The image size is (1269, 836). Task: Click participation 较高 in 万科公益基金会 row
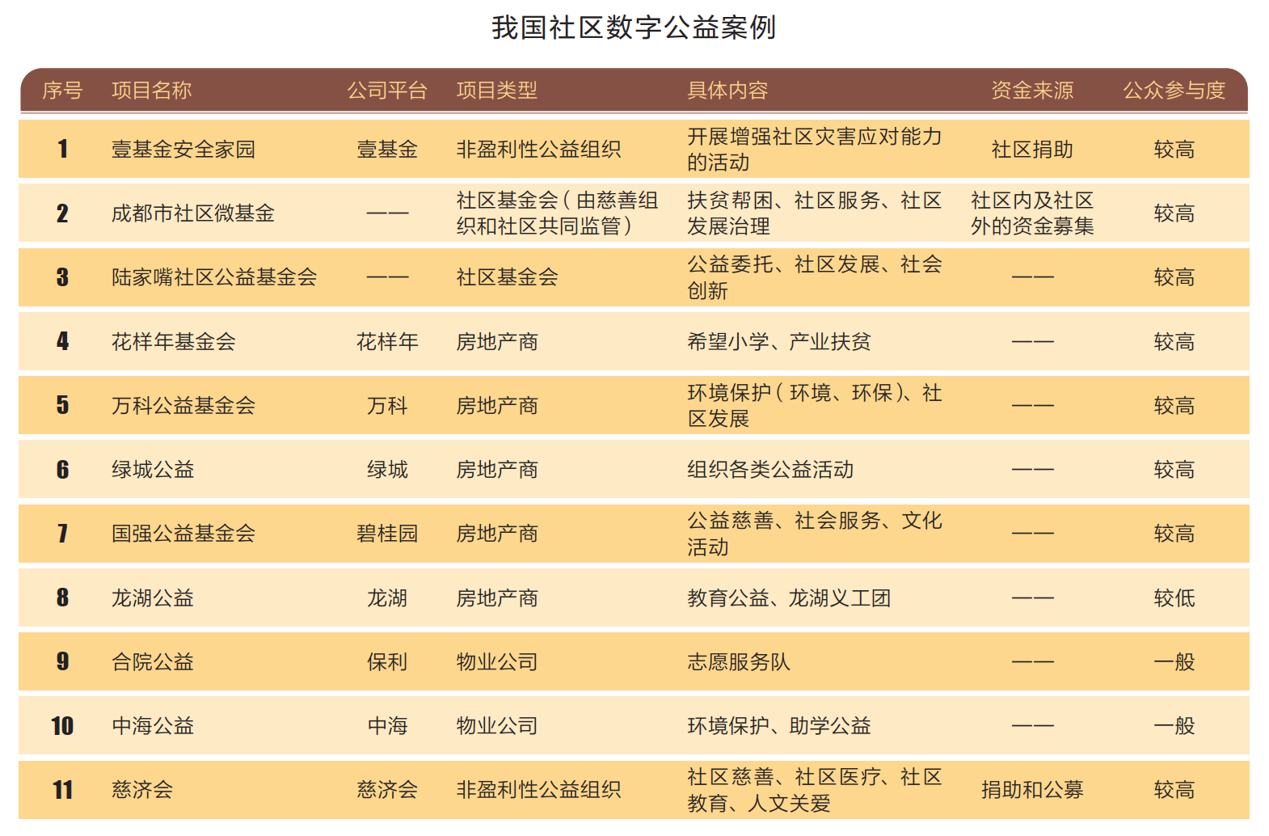click(1174, 406)
